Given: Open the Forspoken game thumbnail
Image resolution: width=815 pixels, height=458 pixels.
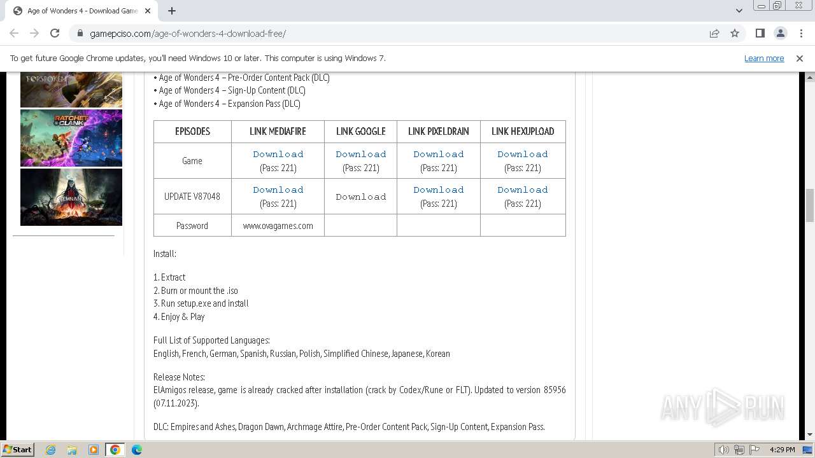Looking at the screenshot, I should tap(71, 90).
